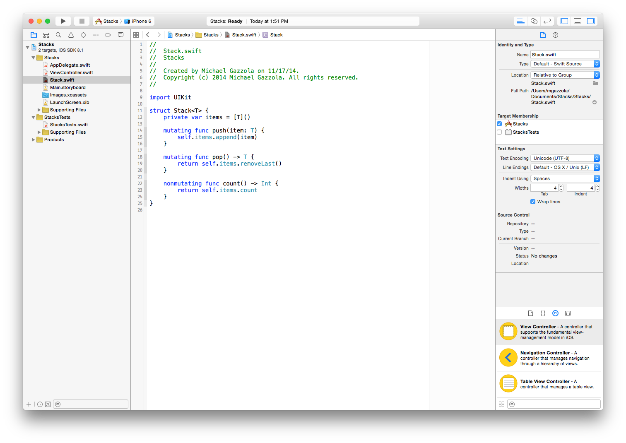
Task: Adjust the Tab width stepper
Action: click(561, 188)
